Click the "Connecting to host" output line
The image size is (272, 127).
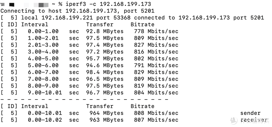coord(77,11)
